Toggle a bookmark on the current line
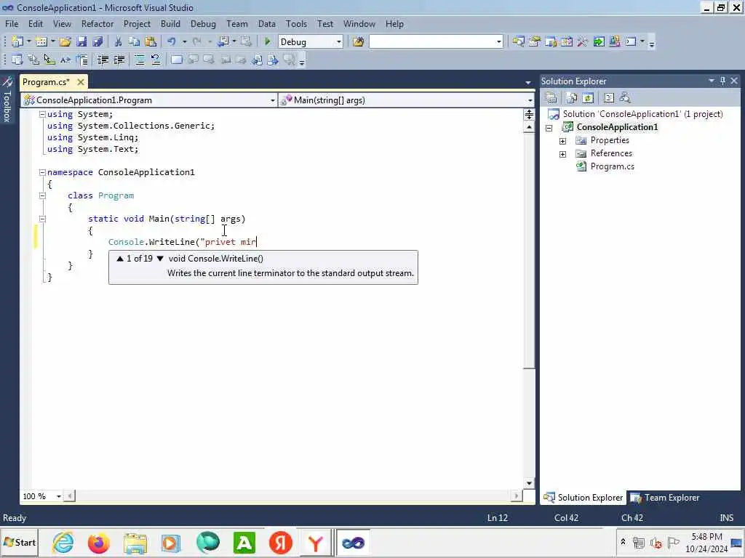Viewport: 745px width, 558px height. tap(176, 60)
